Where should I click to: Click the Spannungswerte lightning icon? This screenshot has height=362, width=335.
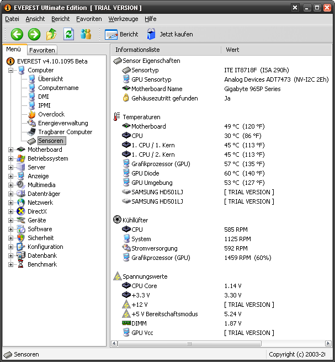point(118,276)
